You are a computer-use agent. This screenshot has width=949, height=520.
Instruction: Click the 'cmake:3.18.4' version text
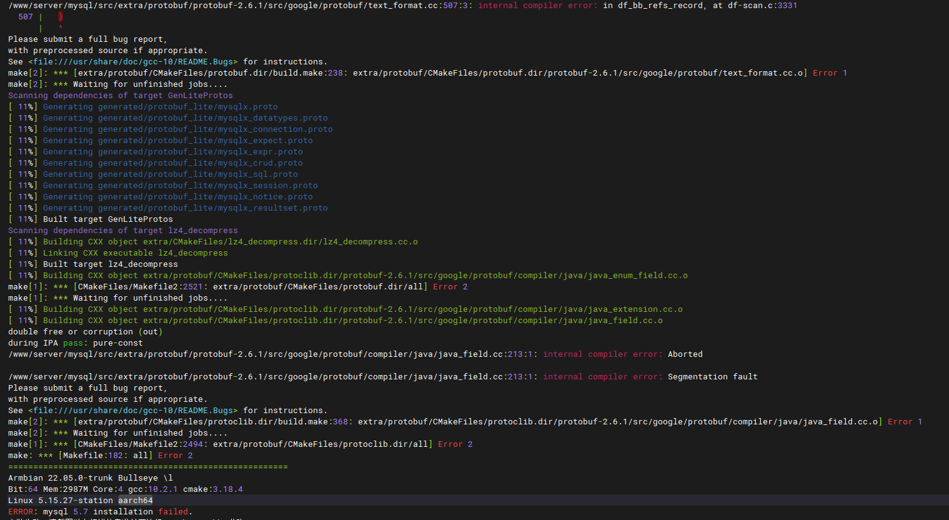point(213,489)
